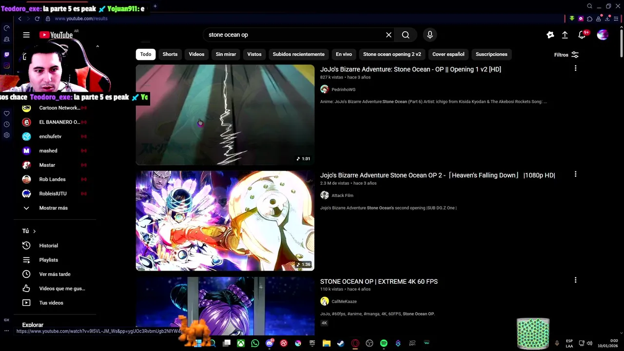Open title STONE OCEAN OP EXTREME 4K 60 FPS
Screen dimensions: 624x351
coord(379,281)
